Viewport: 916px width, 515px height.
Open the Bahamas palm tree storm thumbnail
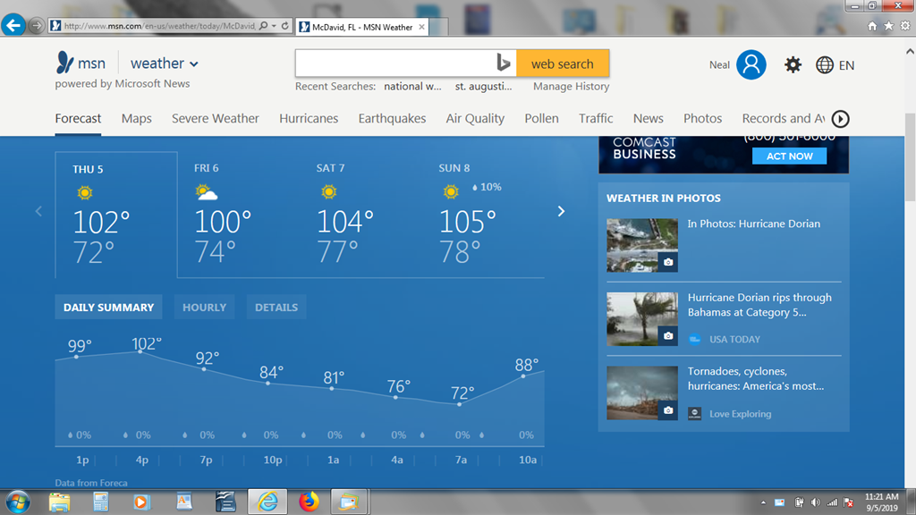(642, 319)
